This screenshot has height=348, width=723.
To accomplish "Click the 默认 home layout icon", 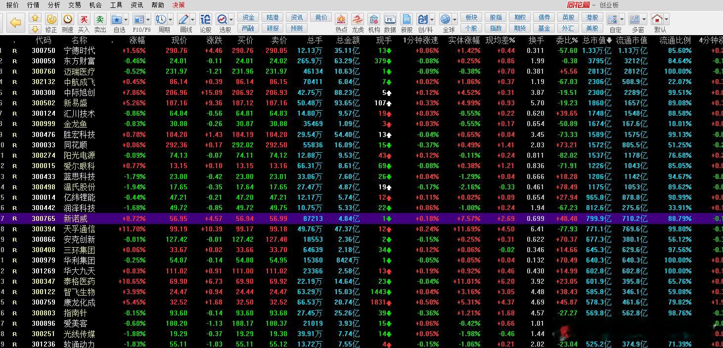I will (657, 19).
